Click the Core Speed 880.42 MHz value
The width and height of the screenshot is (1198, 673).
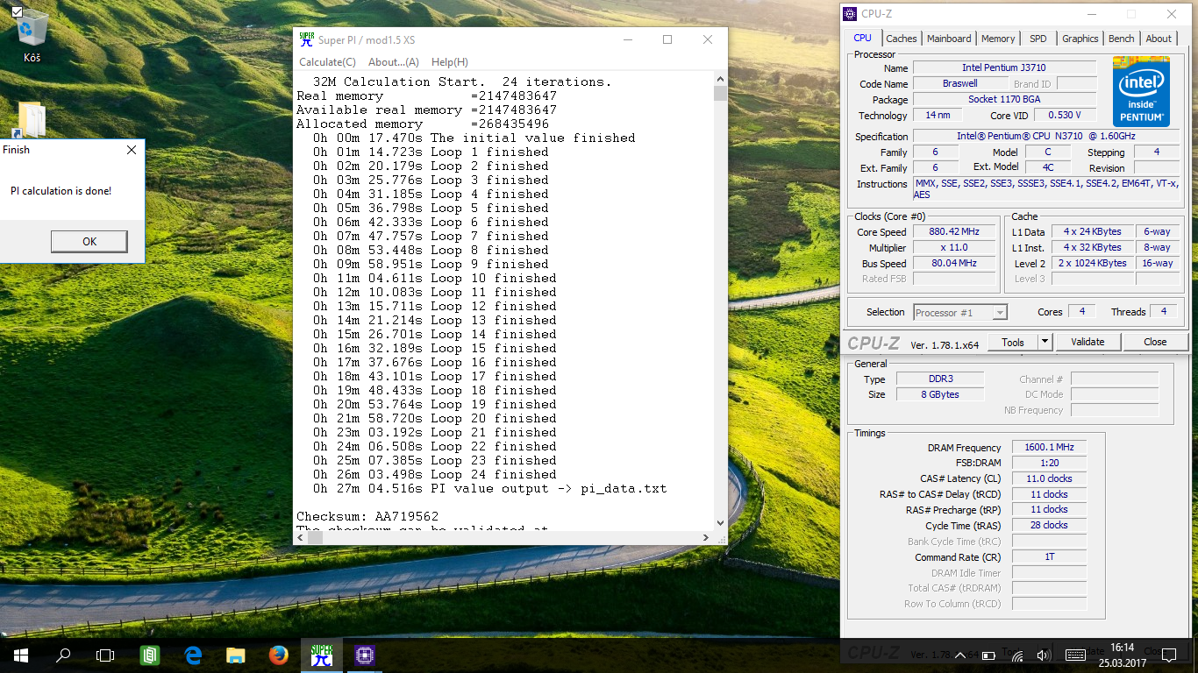[953, 232]
